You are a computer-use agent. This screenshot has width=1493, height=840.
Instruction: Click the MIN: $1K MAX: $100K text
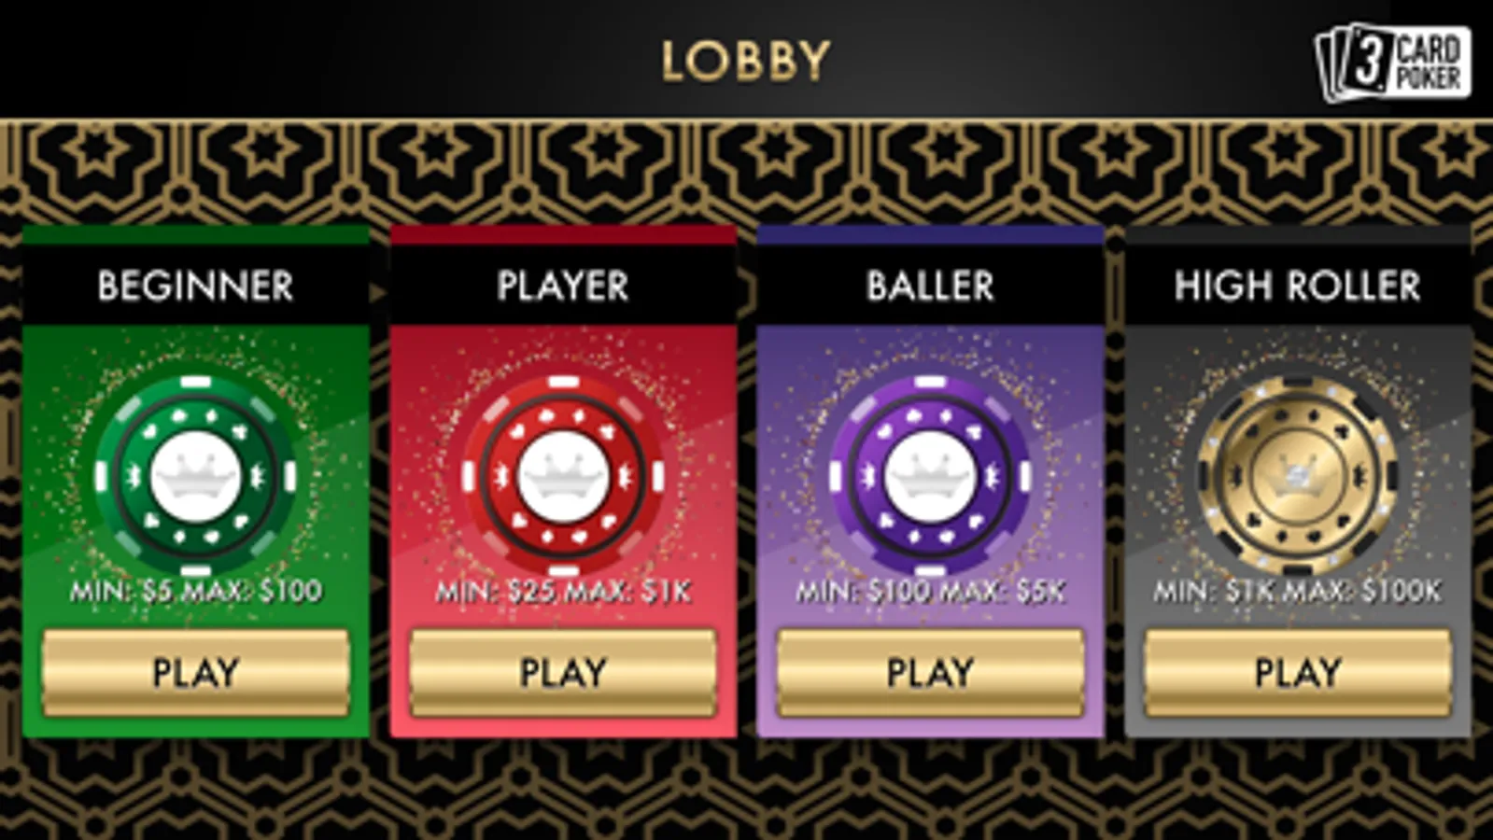[1298, 591]
